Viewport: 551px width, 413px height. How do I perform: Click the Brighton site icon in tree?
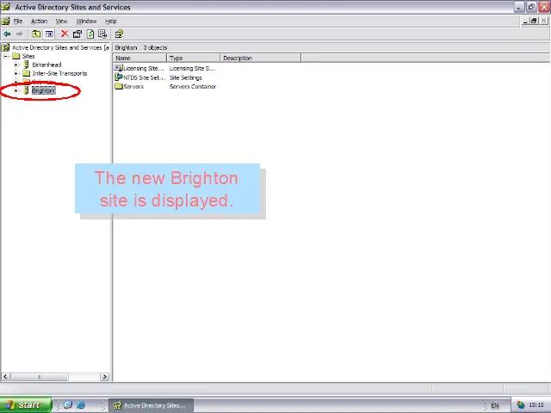click(27, 90)
